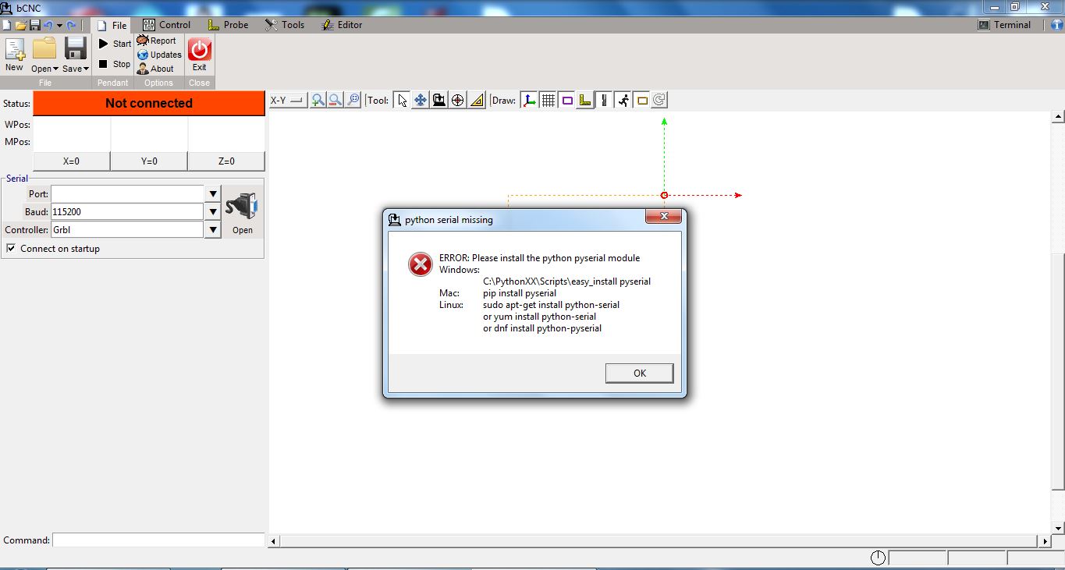
Task: Click the quick-access save floppy icon
Action: (34, 25)
